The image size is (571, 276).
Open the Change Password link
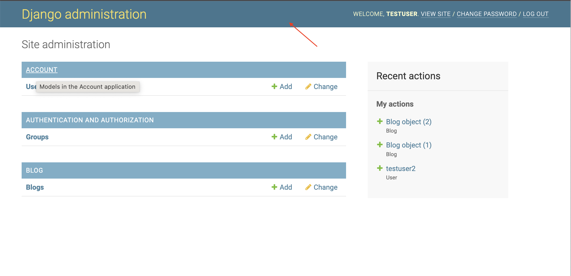(487, 14)
